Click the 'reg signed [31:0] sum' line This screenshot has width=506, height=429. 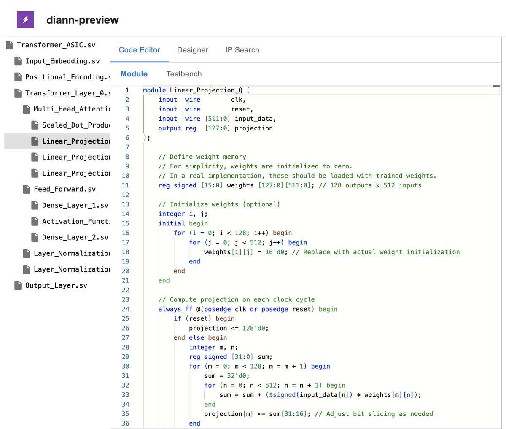[x=231, y=357]
